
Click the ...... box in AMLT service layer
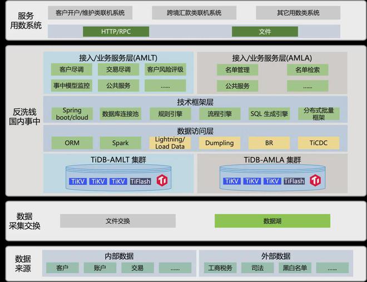click(x=165, y=85)
